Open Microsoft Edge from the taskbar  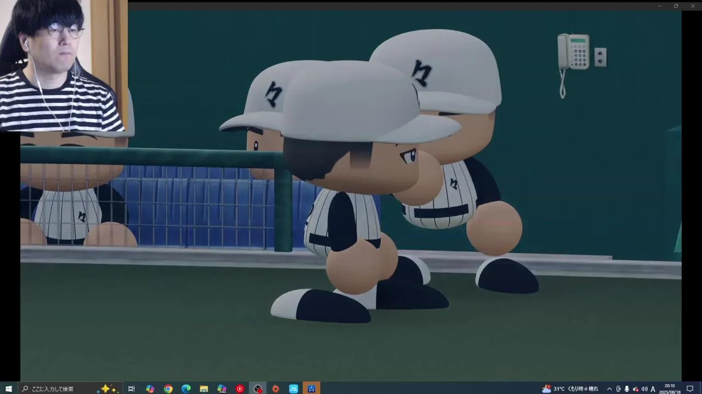point(186,389)
